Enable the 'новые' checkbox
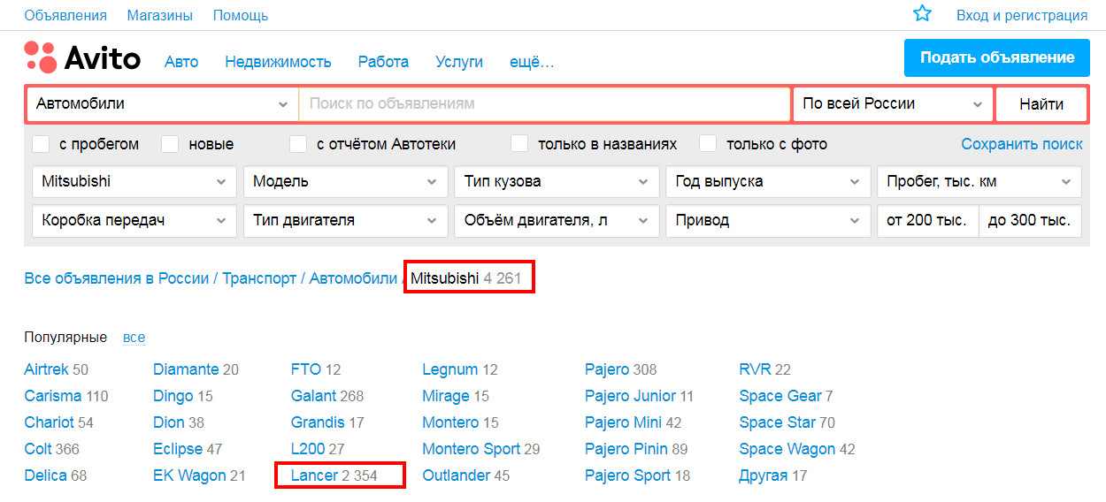Image resolution: width=1106 pixels, height=502 pixels. (170, 144)
